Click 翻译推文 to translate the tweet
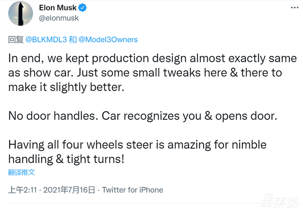The height and width of the screenshot is (212, 303). (x=22, y=172)
